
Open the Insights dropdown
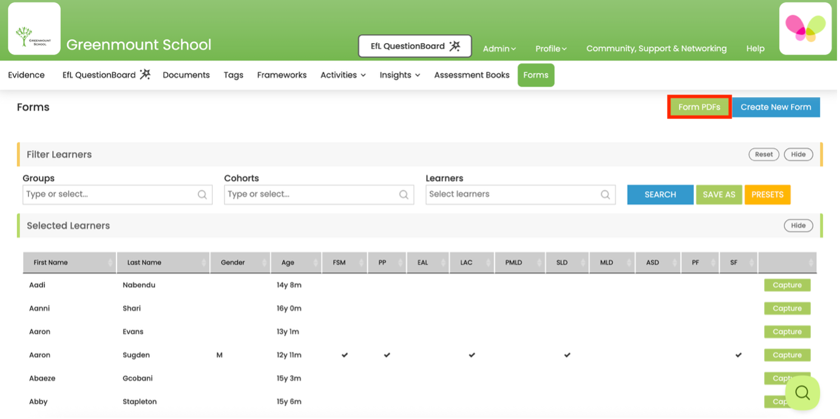click(399, 75)
